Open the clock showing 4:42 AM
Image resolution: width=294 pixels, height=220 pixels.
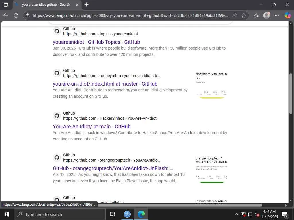pos(269,214)
